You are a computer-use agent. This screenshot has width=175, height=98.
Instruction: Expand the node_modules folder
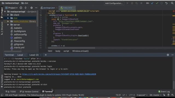[8, 21]
